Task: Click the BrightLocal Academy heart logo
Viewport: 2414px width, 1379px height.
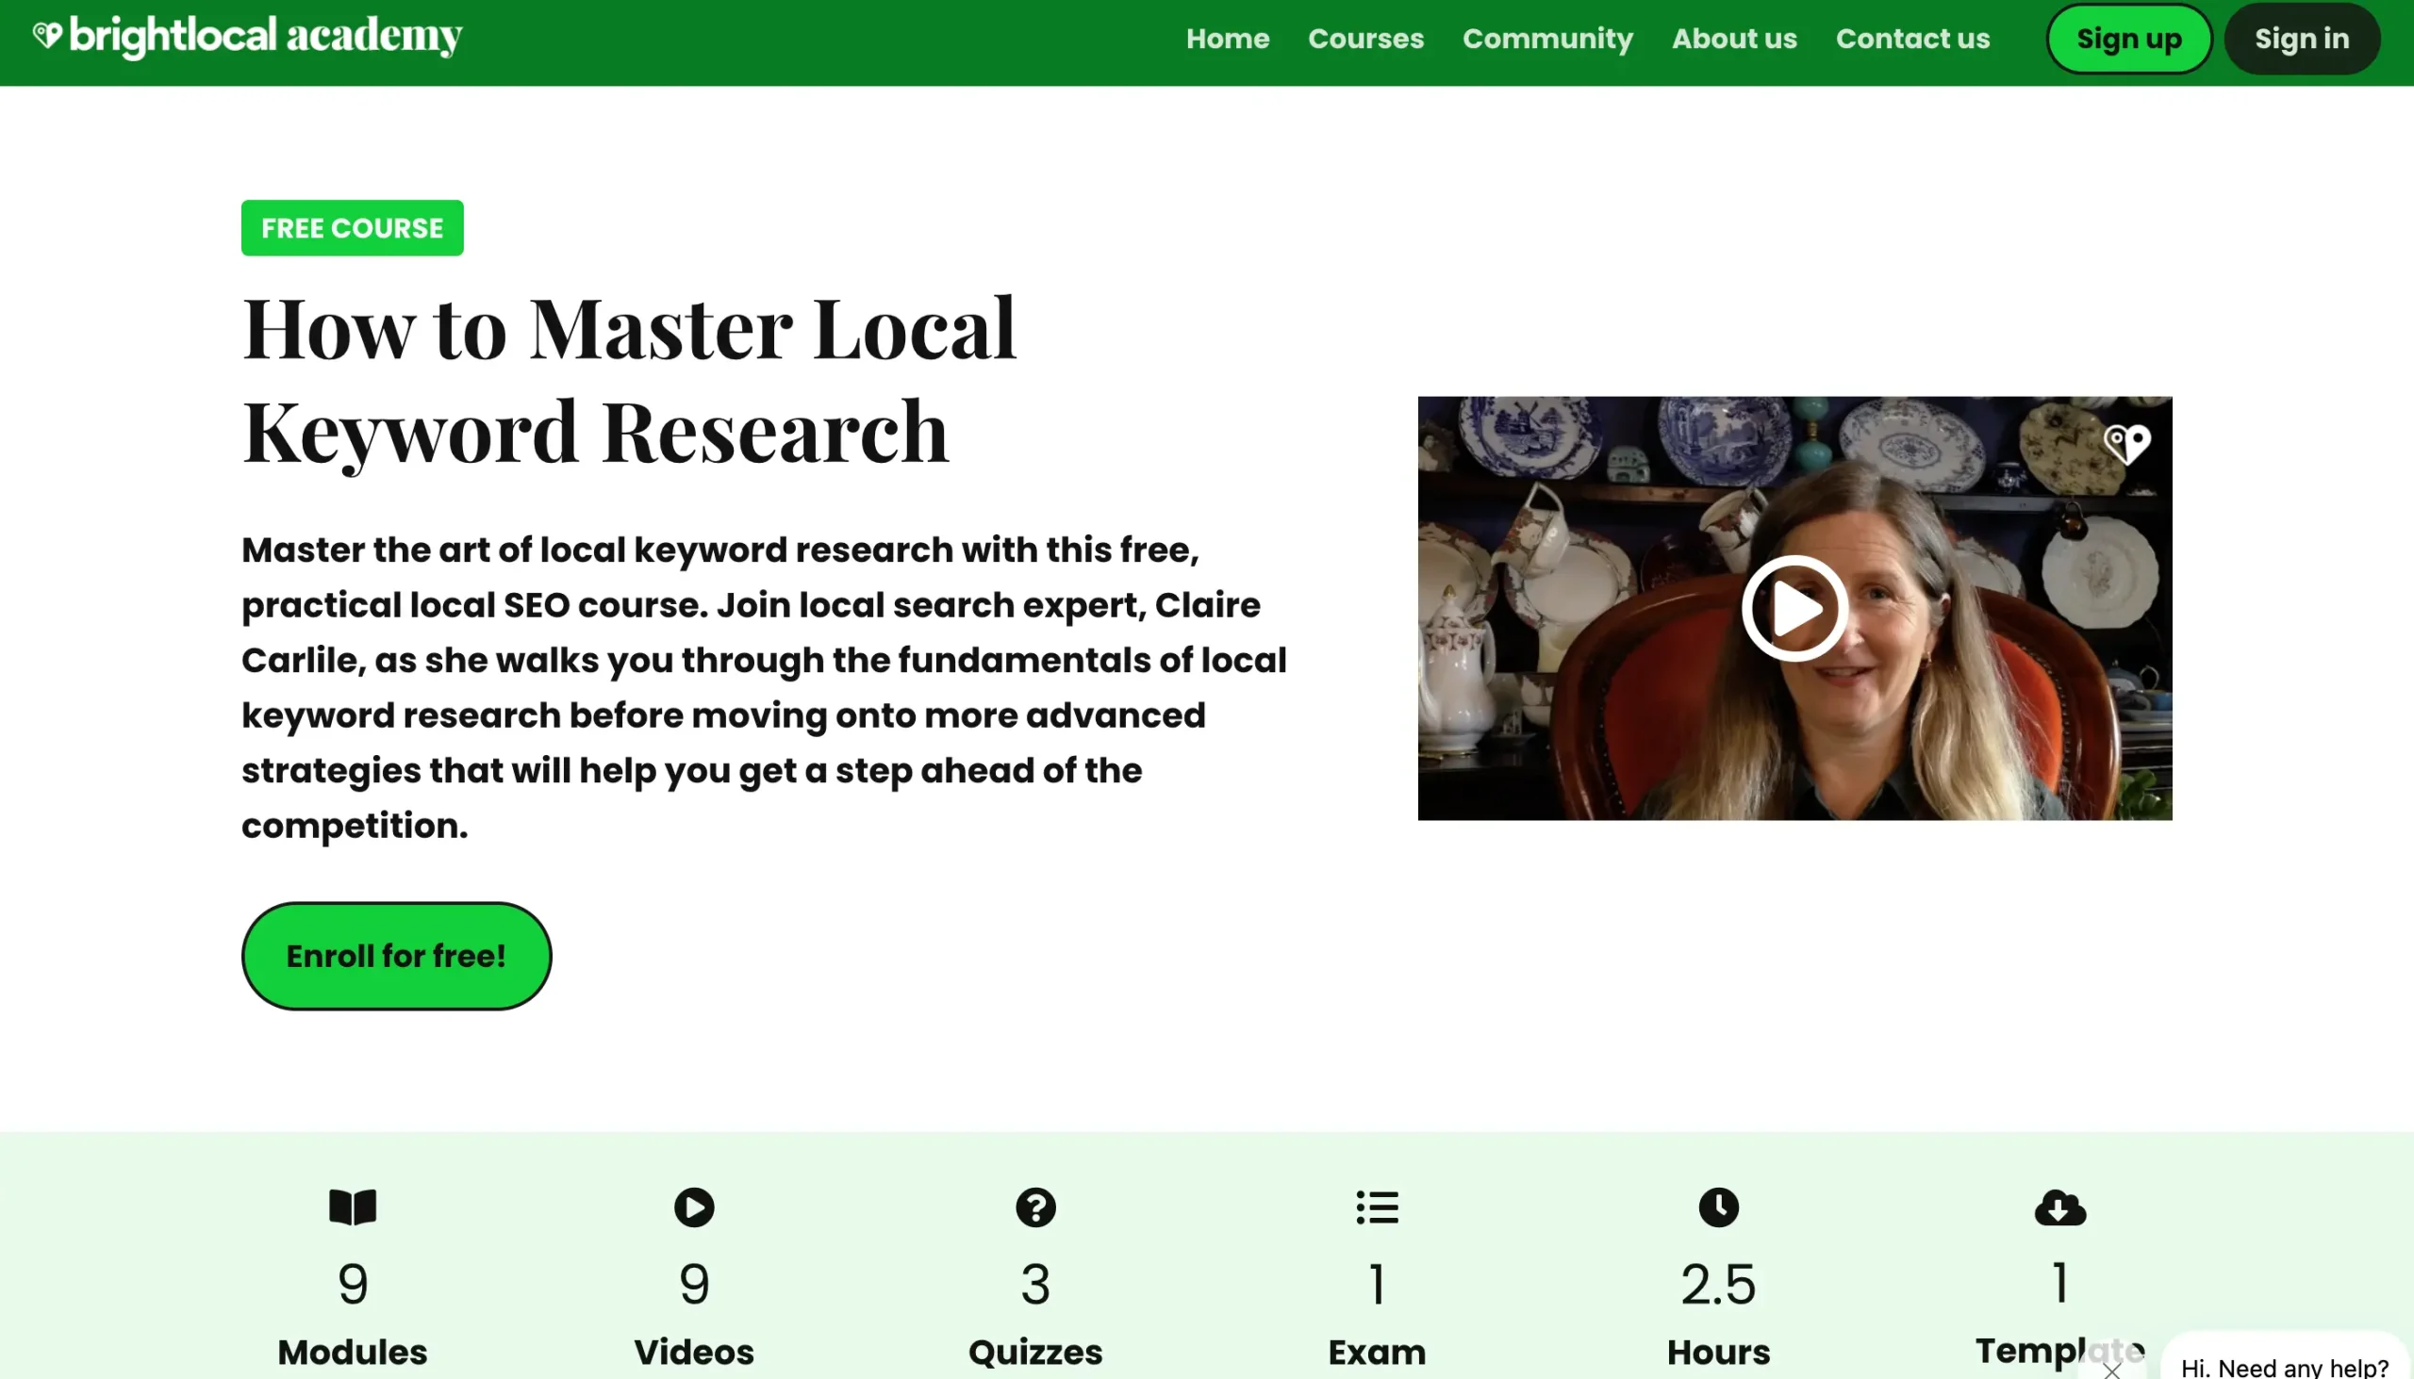Action: coord(47,36)
